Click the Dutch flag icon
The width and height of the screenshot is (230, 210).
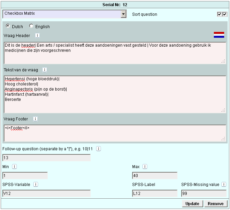point(219,35)
